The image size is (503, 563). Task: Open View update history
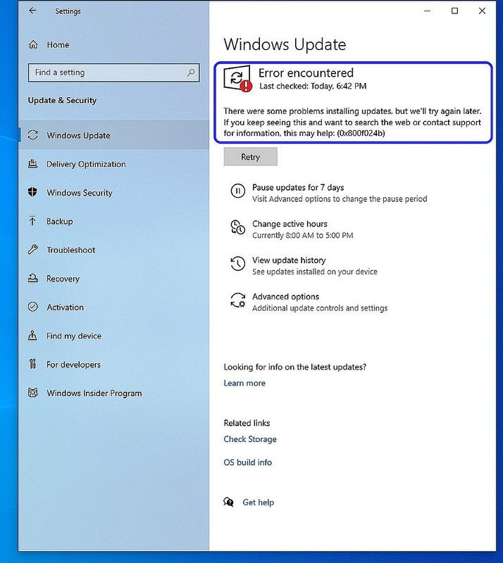point(289,260)
